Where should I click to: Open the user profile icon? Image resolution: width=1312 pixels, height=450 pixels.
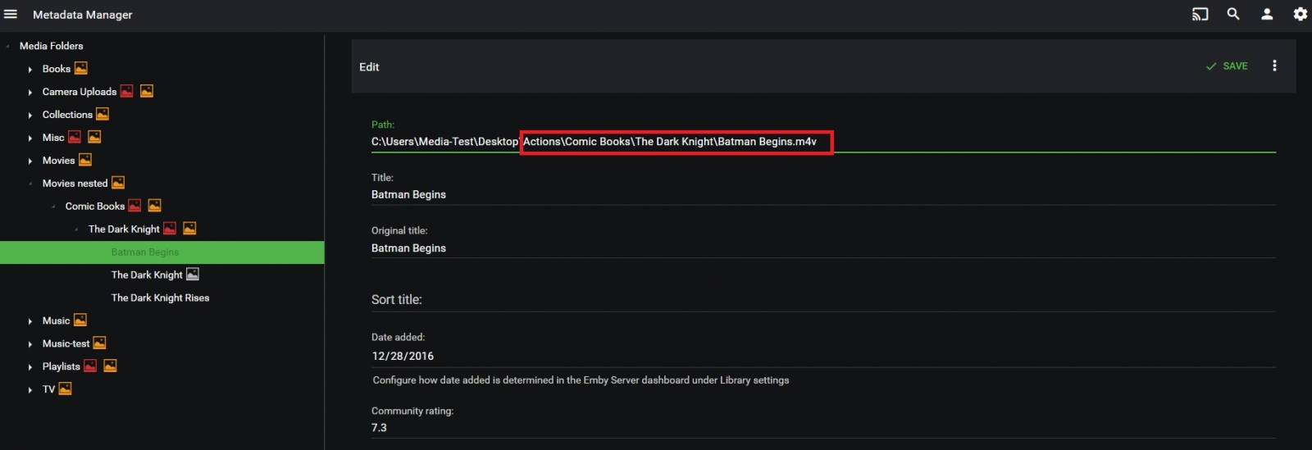(1267, 14)
